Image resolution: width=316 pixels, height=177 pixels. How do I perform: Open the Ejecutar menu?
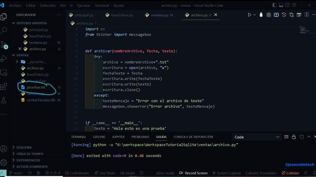click(83, 5)
